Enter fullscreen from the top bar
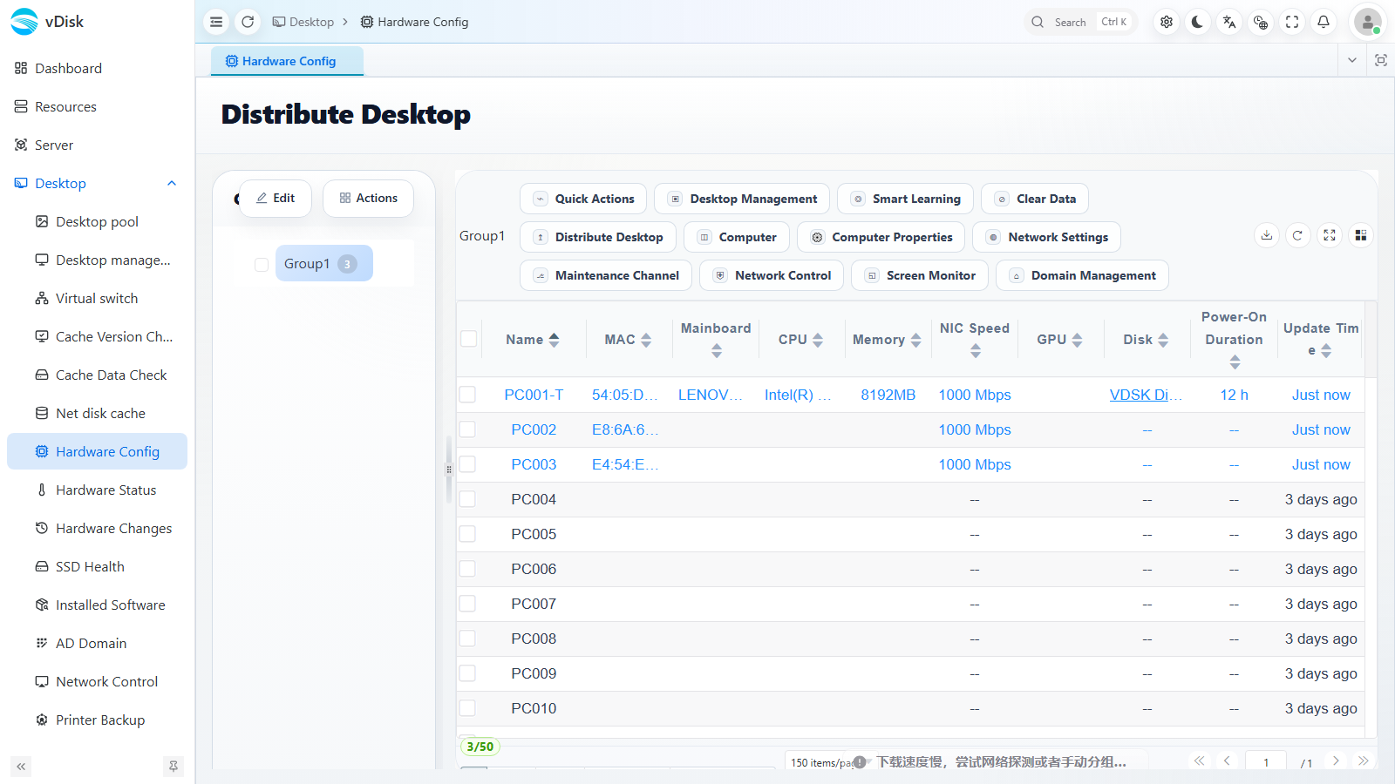 click(x=1292, y=22)
